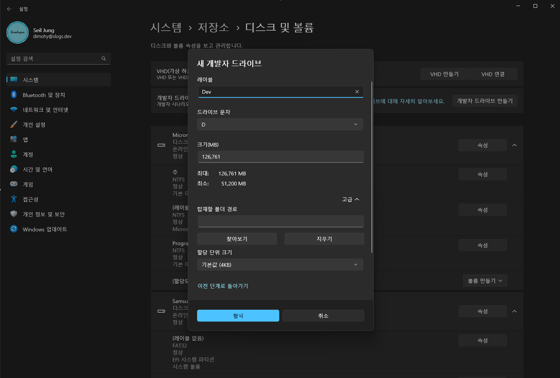Open 속성 for the 주 NTFS volume
The height and width of the screenshot is (378, 560).
pyautogui.click(x=483, y=174)
